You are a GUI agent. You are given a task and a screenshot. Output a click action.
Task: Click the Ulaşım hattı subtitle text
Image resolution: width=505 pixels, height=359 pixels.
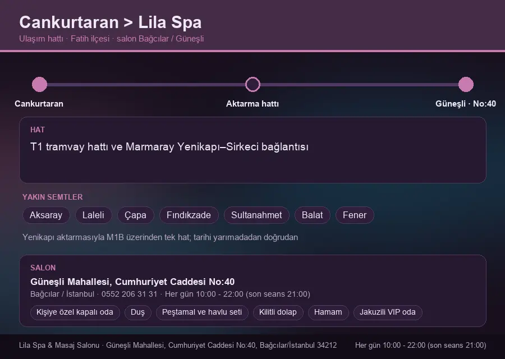112,39
